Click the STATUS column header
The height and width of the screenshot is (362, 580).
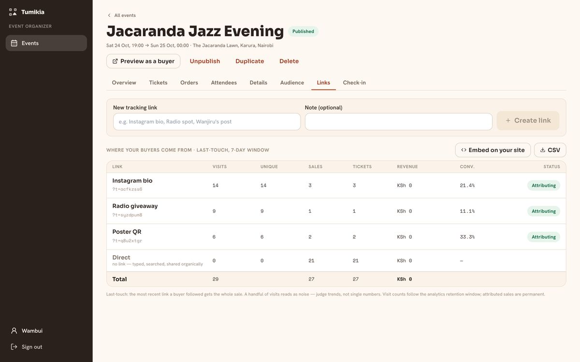pos(551,167)
